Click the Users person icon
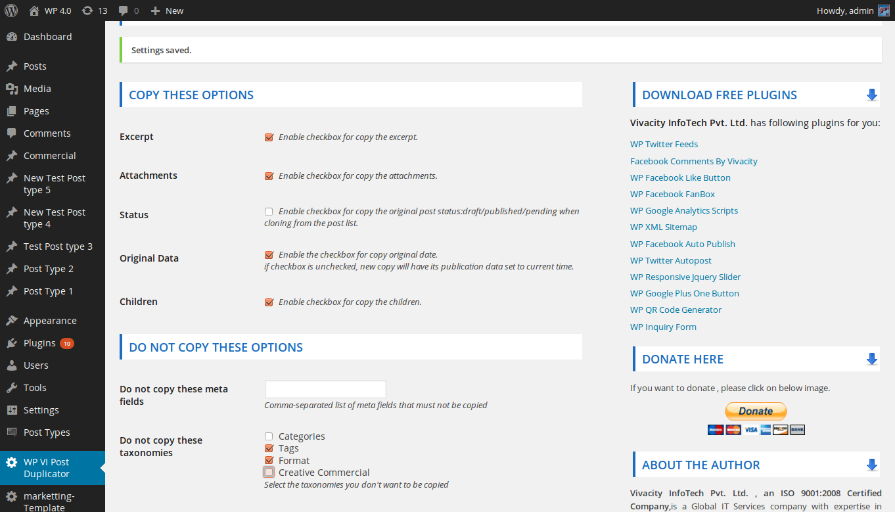 (11, 365)
